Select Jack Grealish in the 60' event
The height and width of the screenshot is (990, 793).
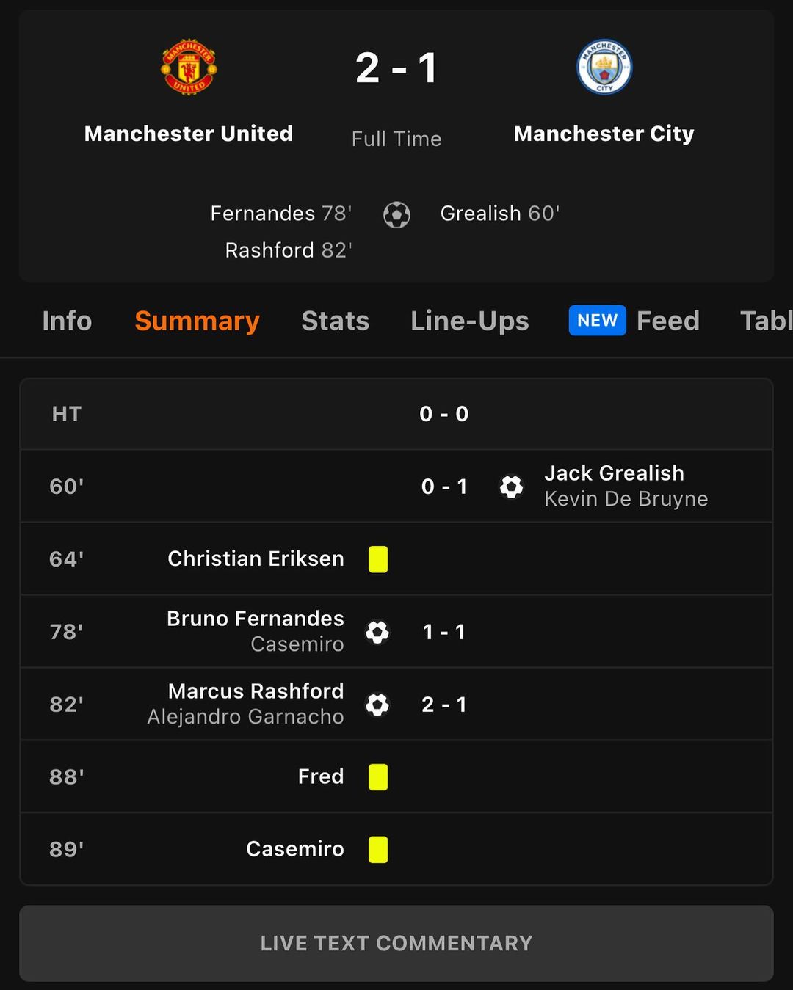pos(615,473)
